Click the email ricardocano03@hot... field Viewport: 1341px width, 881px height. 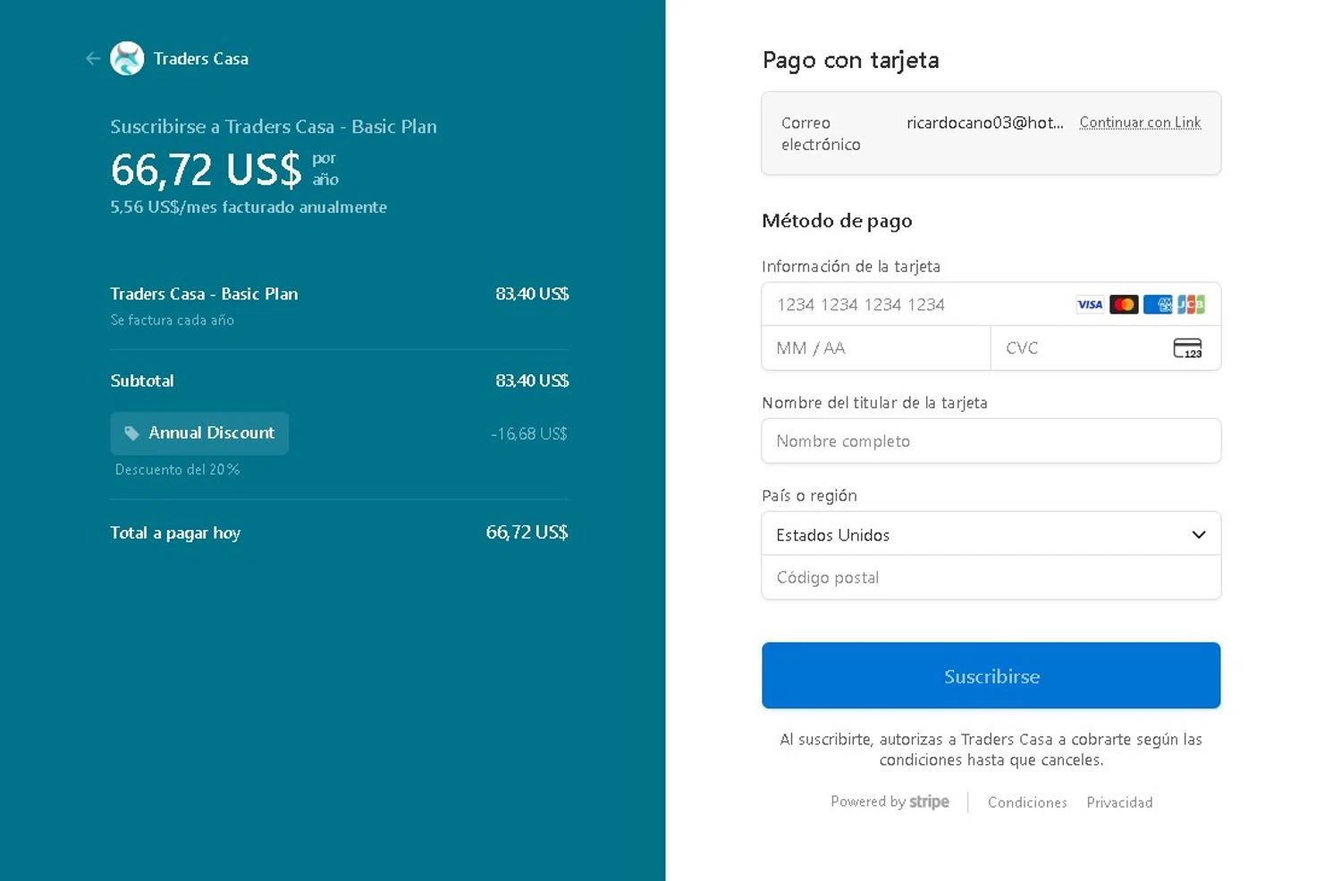click(x=985, y=123)
